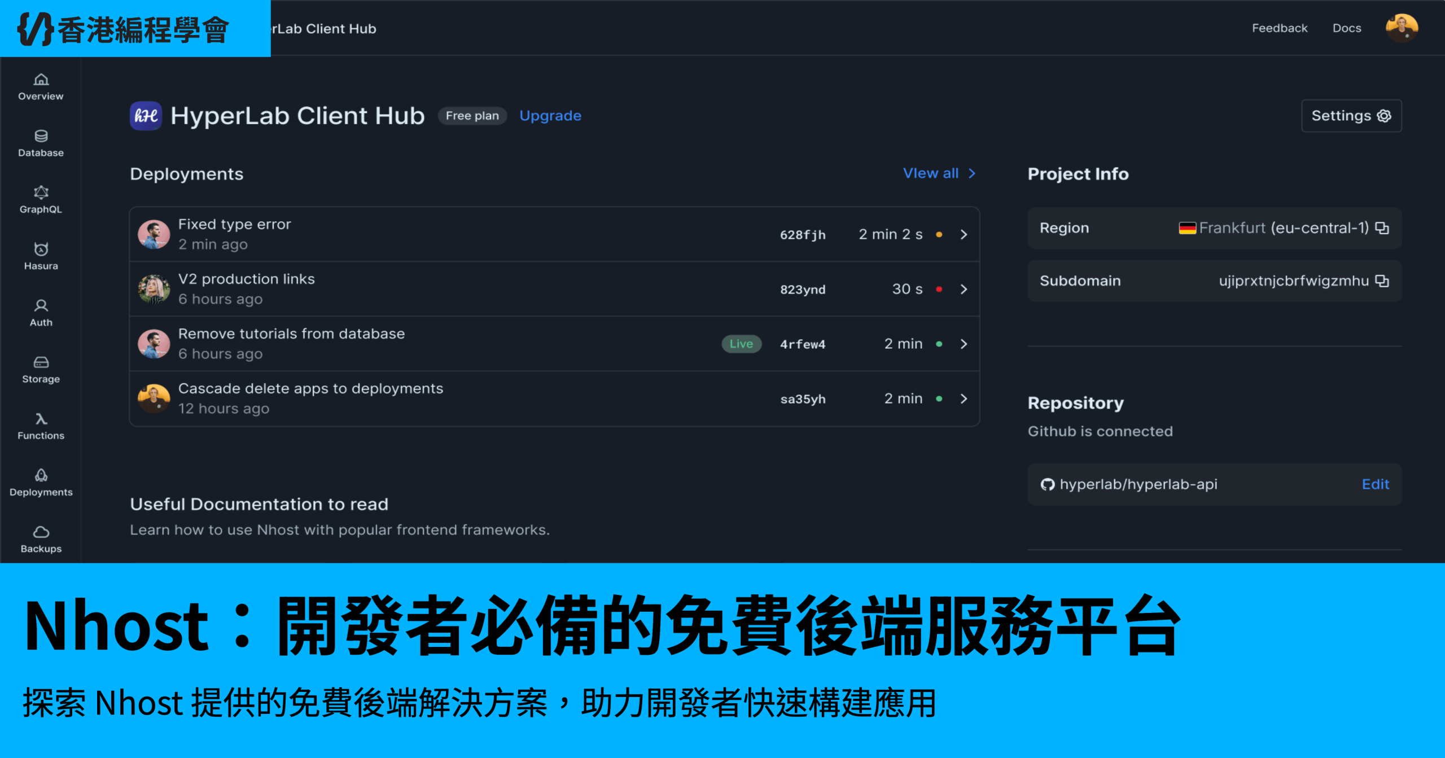Open the Auth sidebar section

coord(41,313)
